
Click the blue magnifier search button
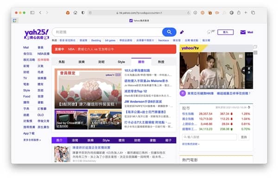pos(169,32)
